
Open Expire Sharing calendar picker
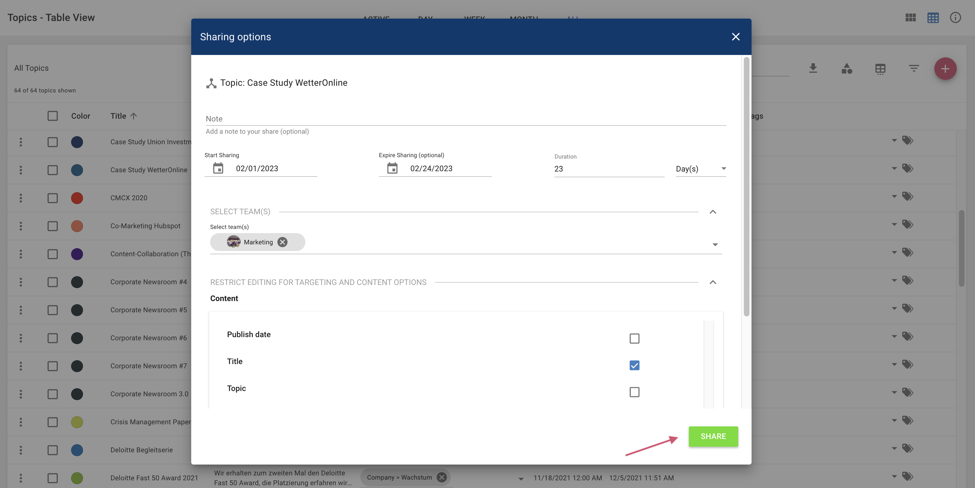coord(392,168)
